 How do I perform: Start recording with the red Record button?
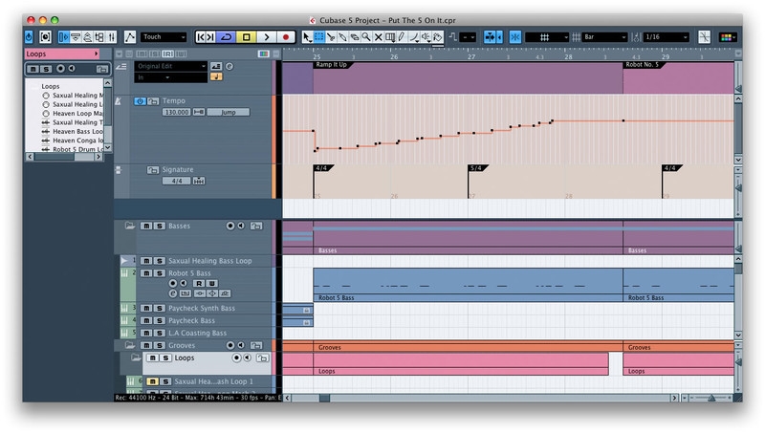[286, 37]
